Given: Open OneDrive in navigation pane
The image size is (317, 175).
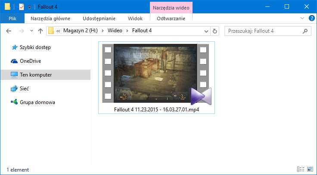Looking at the screenshot, I should click(x=30, y=61).
